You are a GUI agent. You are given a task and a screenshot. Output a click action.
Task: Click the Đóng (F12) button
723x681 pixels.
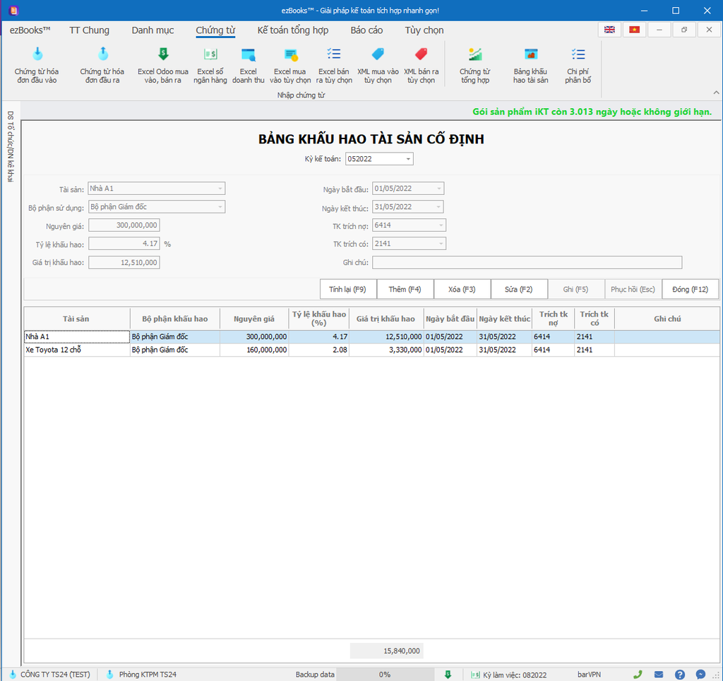690,290
